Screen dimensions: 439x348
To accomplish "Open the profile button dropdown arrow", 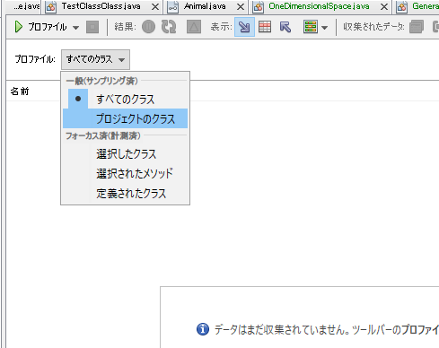I will click(x=76, y=28).
